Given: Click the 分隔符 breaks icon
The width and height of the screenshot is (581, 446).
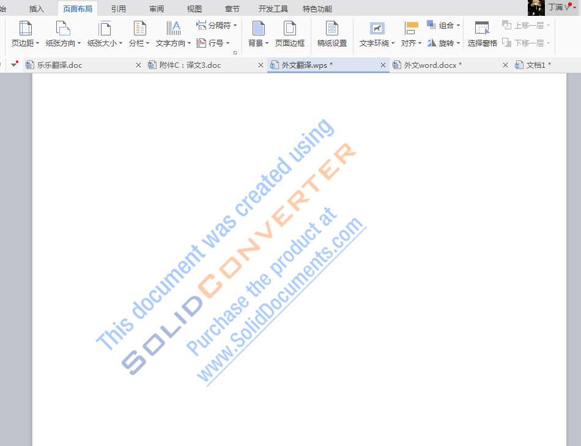Looking at the screenshot, I should 201,25.
